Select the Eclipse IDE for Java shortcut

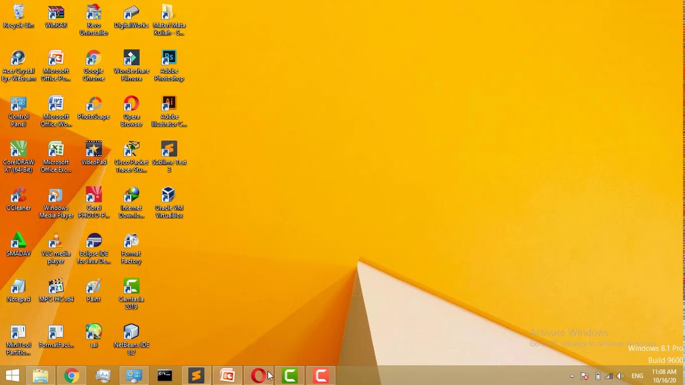click(94, 249)
